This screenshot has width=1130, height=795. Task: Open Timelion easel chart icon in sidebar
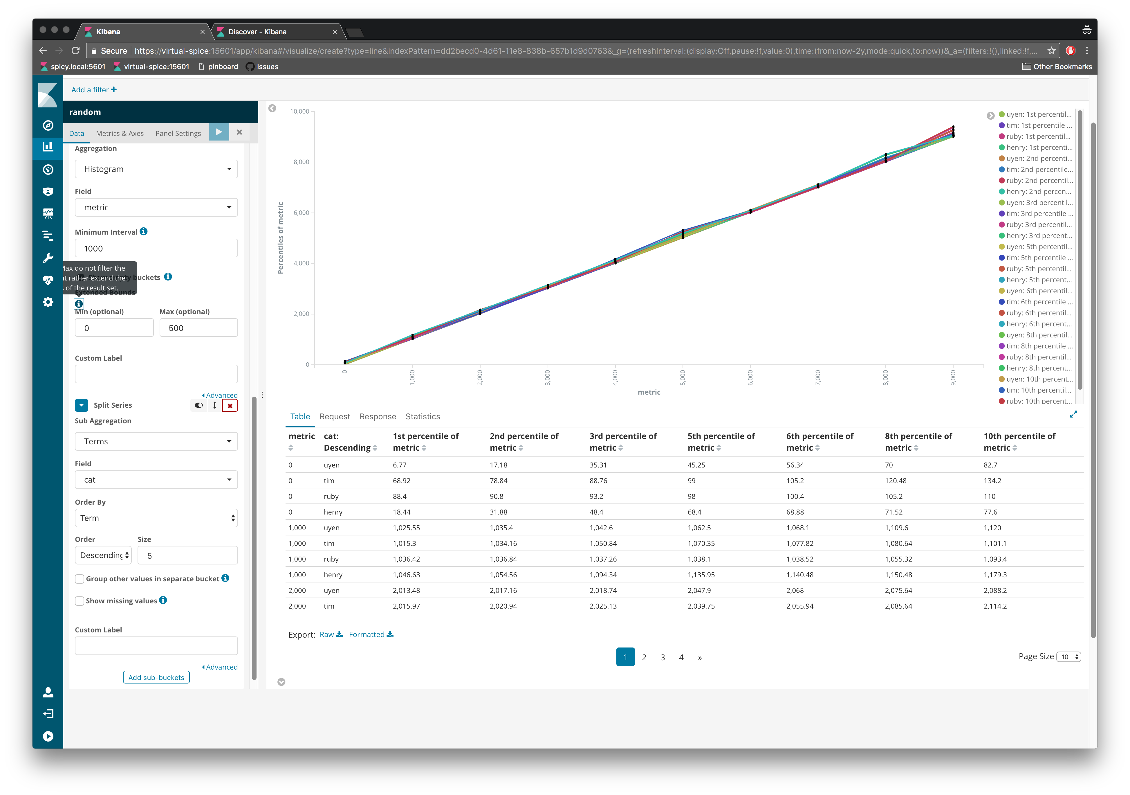click(x=48, y=213)
